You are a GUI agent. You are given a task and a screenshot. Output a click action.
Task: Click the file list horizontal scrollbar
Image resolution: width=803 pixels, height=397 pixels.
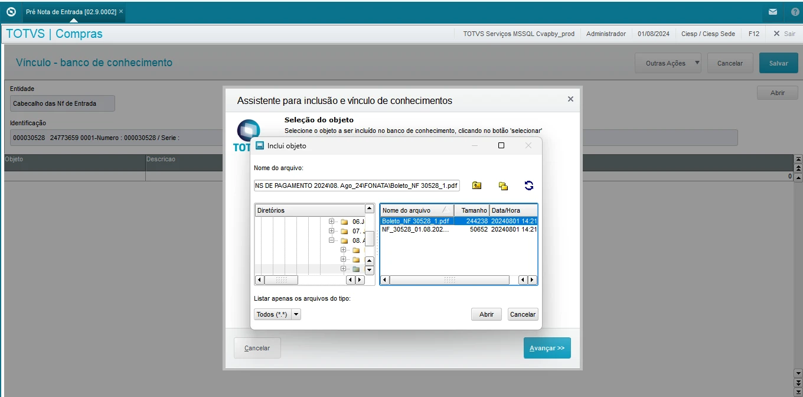pos(449,280)
